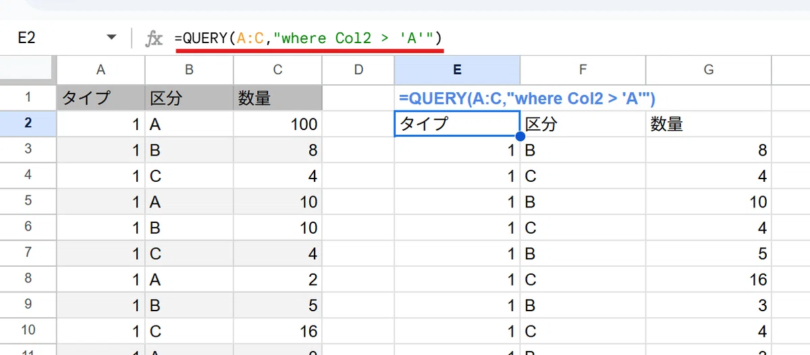Click cell C10 with value 16

click(278, 330)
